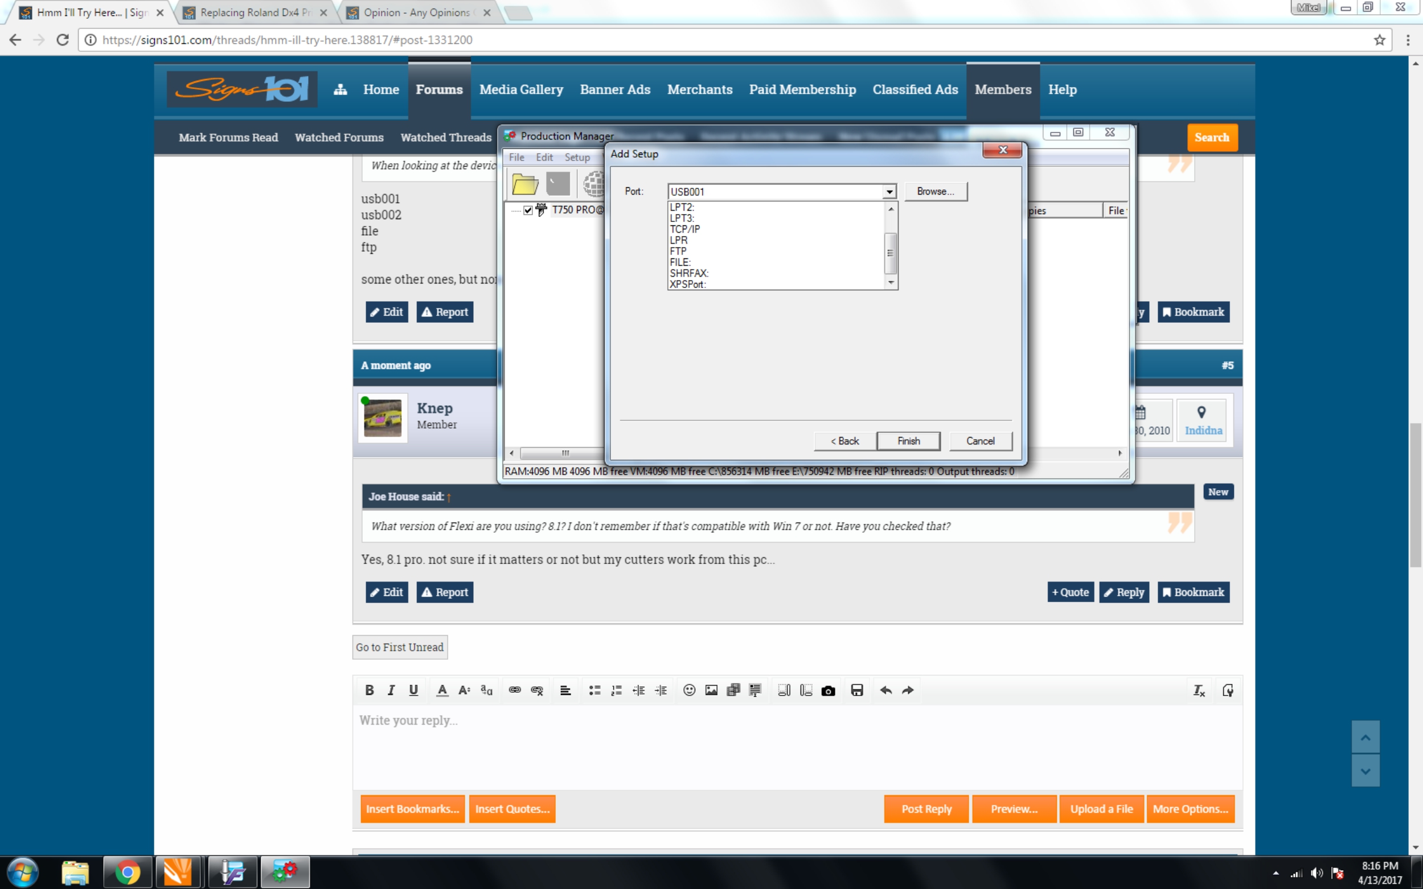
Task: Click Go to First Unread button
Action: (x=399, y=647)
